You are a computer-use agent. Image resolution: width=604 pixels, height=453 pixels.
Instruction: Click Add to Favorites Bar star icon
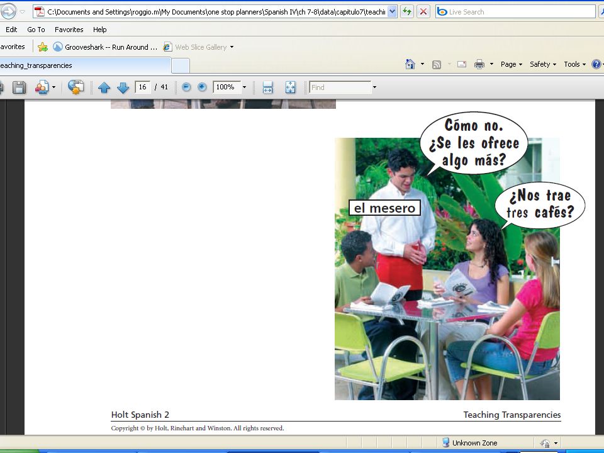click(x=43, y=47)
